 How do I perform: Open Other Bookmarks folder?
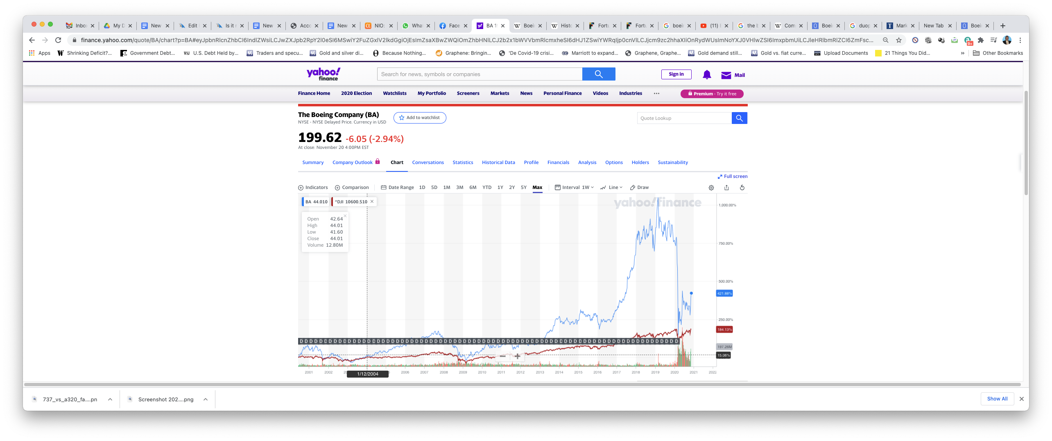tap(998, 53)
